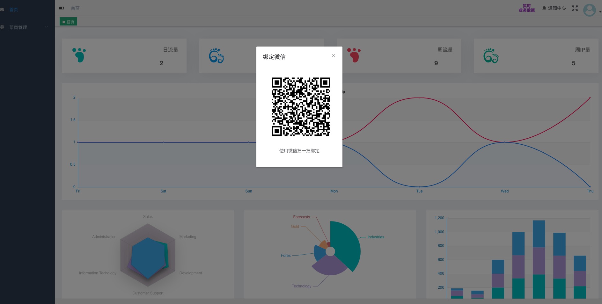This screenshot has width=602, height=304.
Task: Expand the dropdown arrow beside avatar
Action: point(600,12)
